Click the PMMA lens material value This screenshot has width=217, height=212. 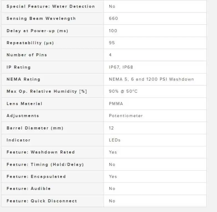[x=116, y=104]
